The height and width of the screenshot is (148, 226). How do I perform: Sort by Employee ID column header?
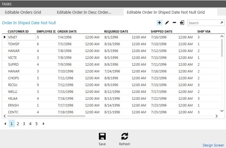tap(46, 32)
